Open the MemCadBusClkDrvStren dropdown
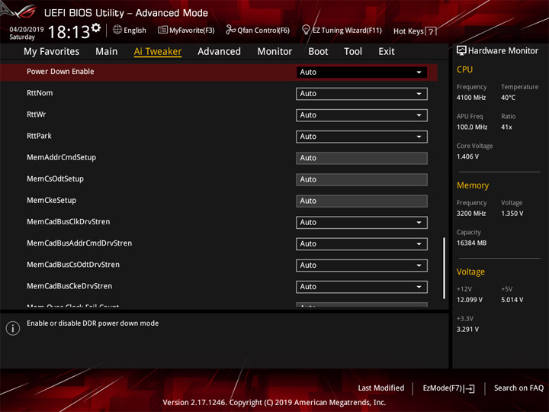The width and height of the screenshot is (549, 412). tap(361, 222)
